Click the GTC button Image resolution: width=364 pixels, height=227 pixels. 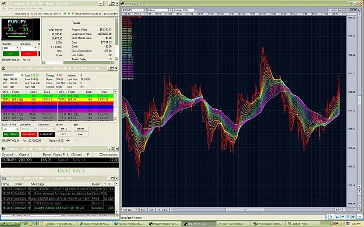pos(64,135)
